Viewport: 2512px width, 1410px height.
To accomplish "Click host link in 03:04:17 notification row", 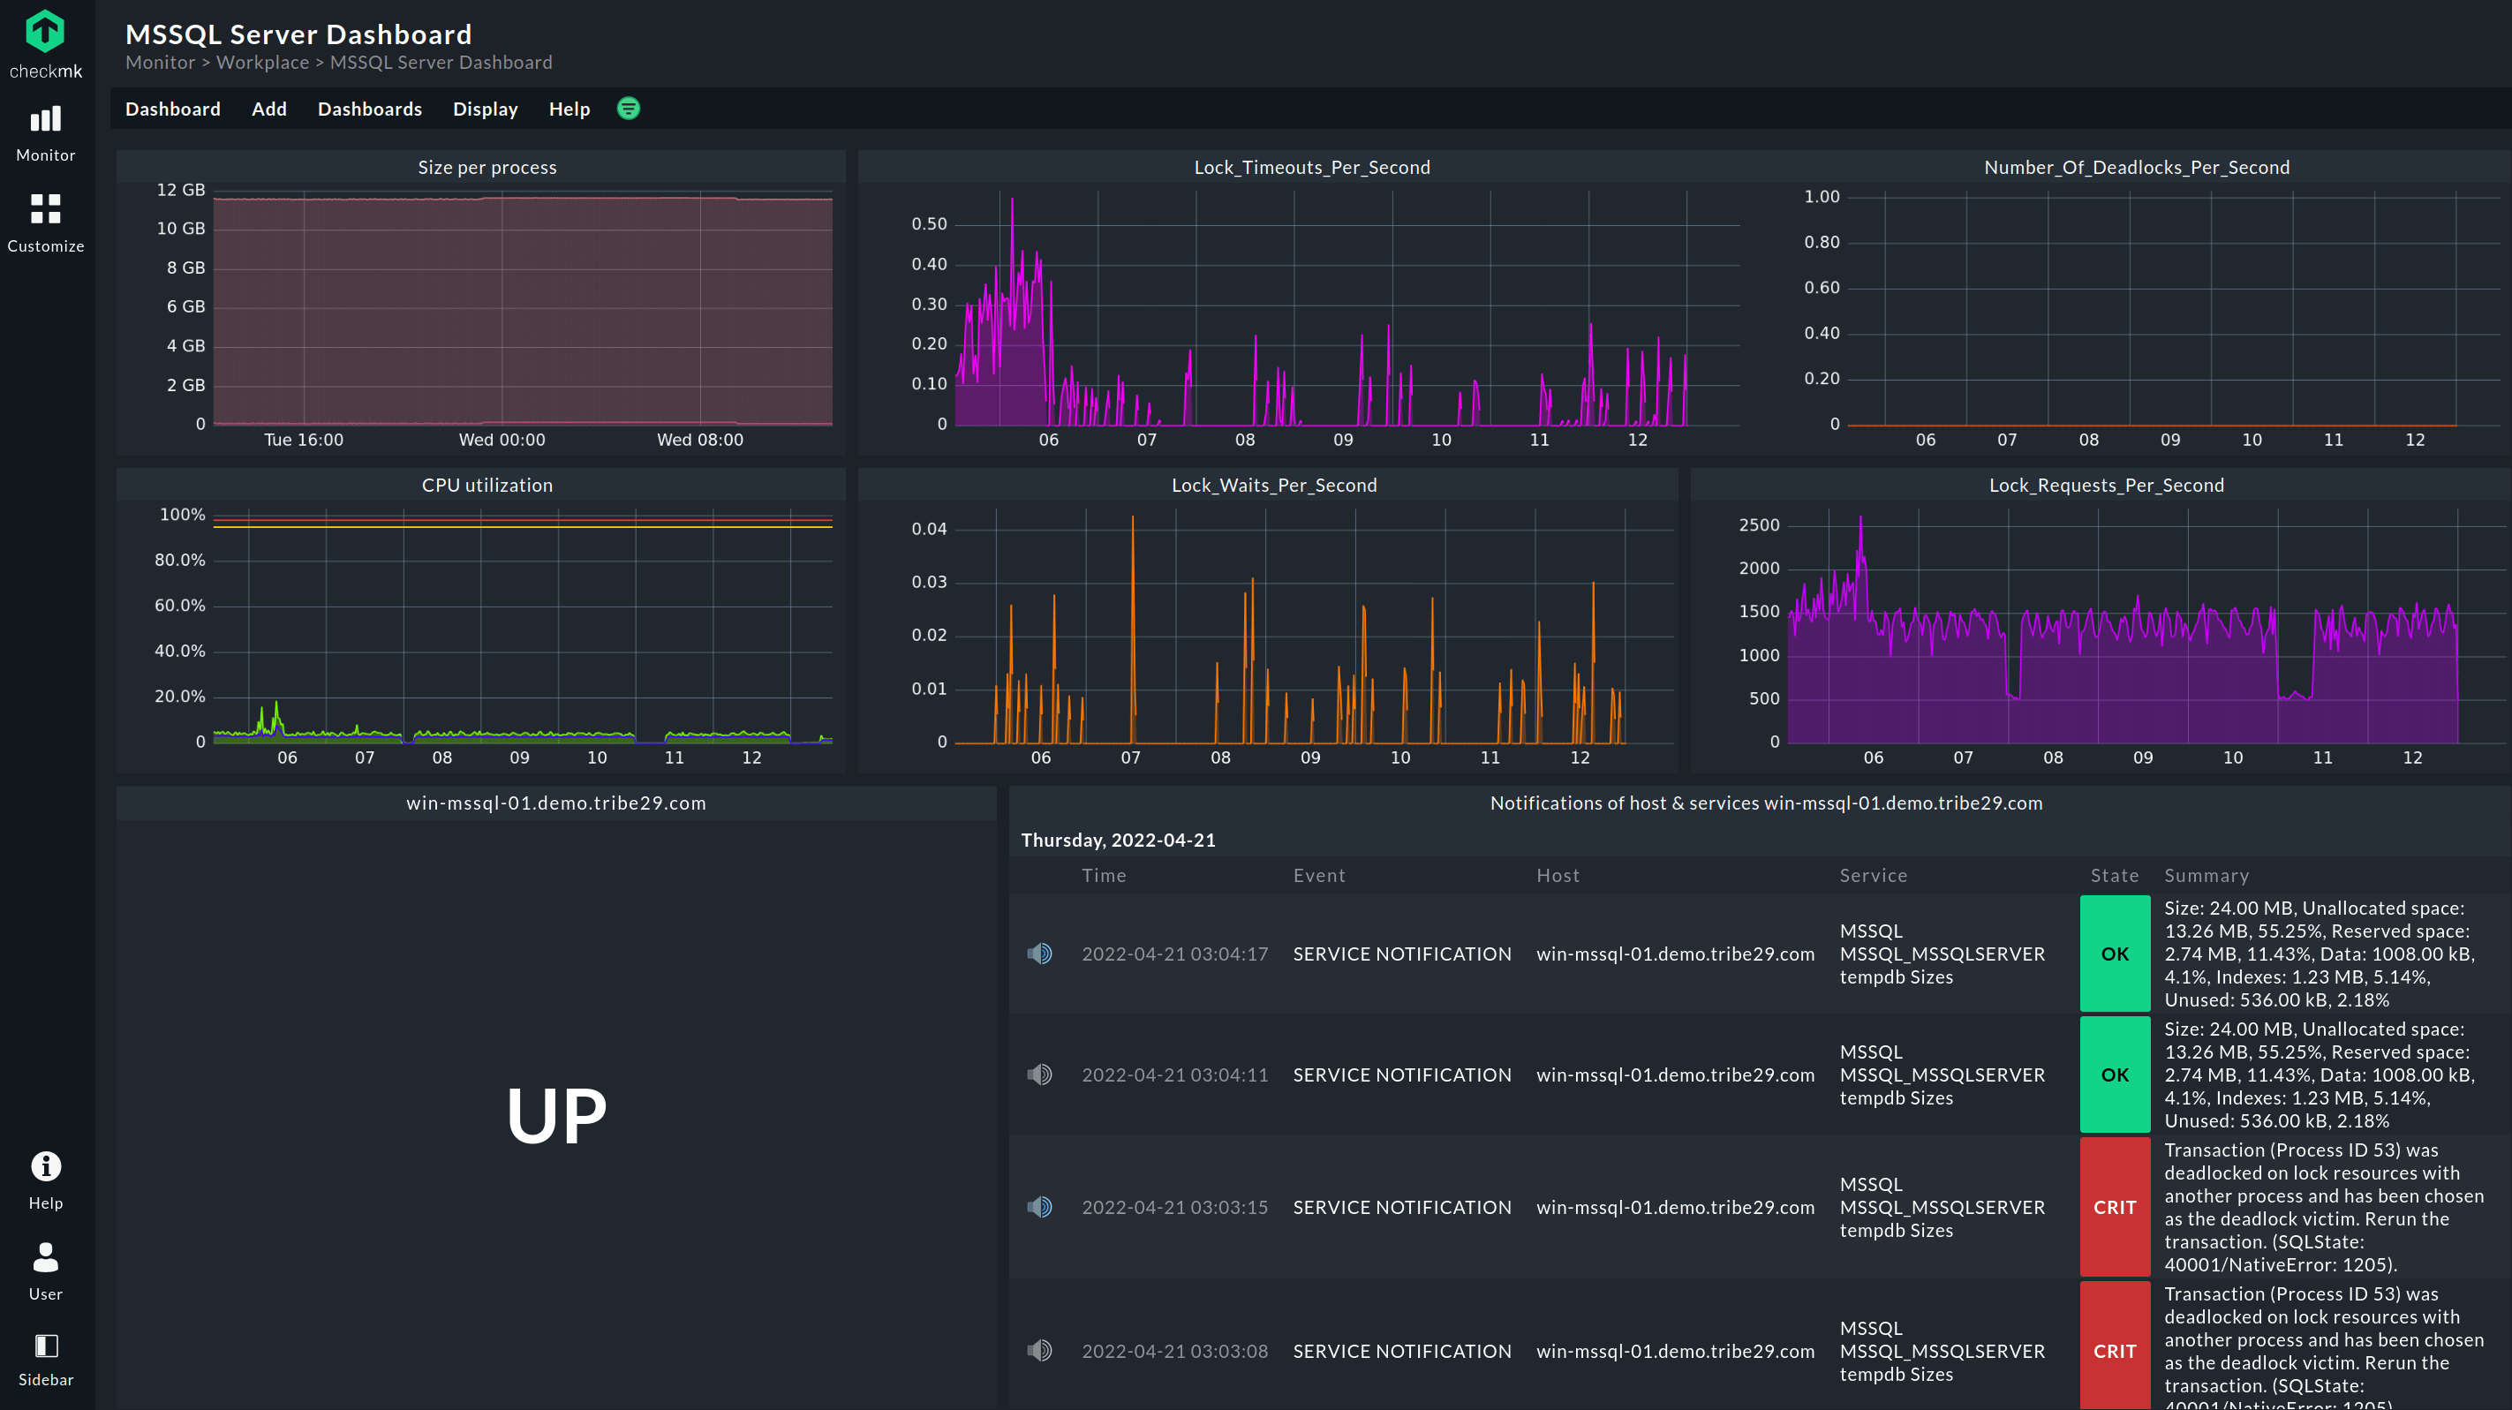I will coord(1675,954).
